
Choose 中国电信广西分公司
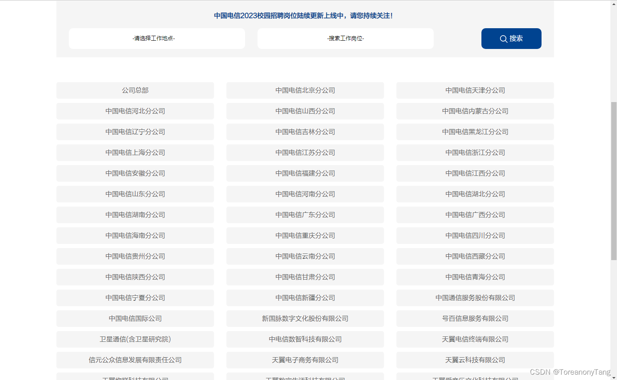(x=475, y=215)
